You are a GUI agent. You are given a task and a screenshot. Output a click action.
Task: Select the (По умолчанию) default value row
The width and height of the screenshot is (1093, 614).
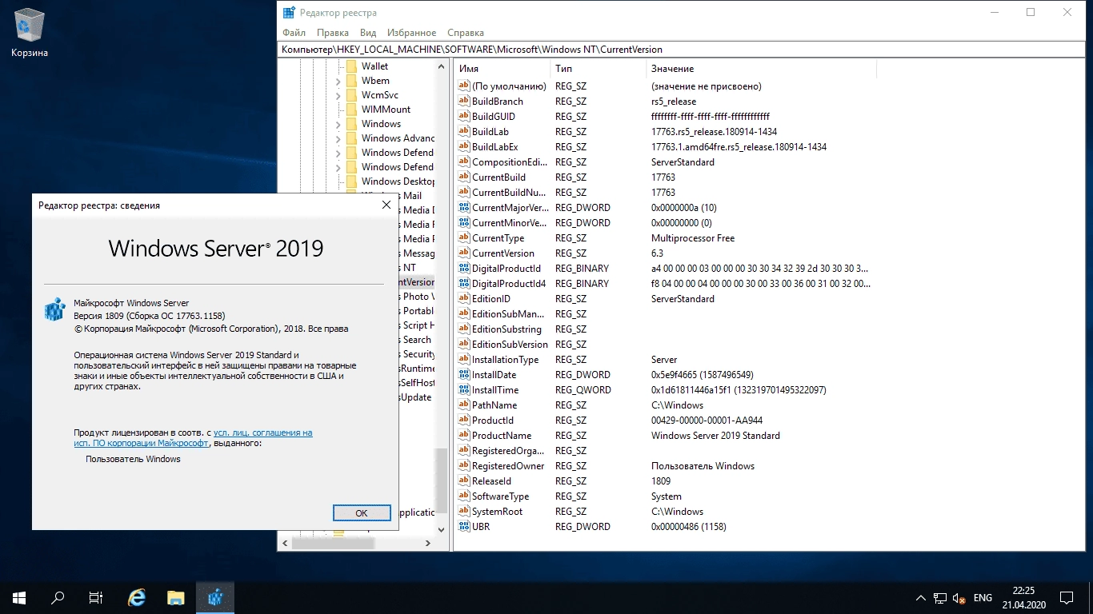tap(664, 86)
